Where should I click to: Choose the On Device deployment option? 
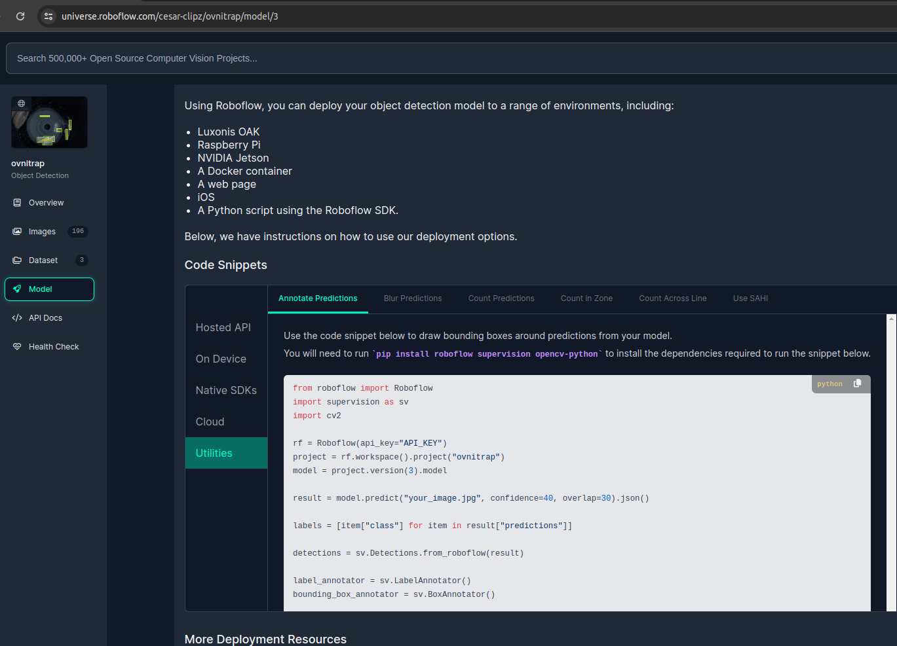point(221,359)
